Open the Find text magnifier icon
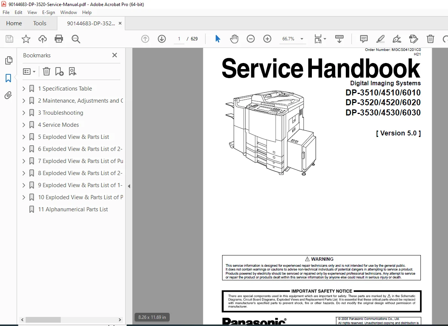The image size is (448, 326). point(76,39)
